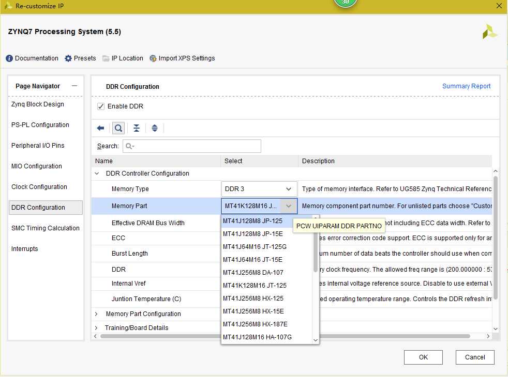
Task: Uncheck the Enable DDR checkbox
Action: (x=101, y=106)
